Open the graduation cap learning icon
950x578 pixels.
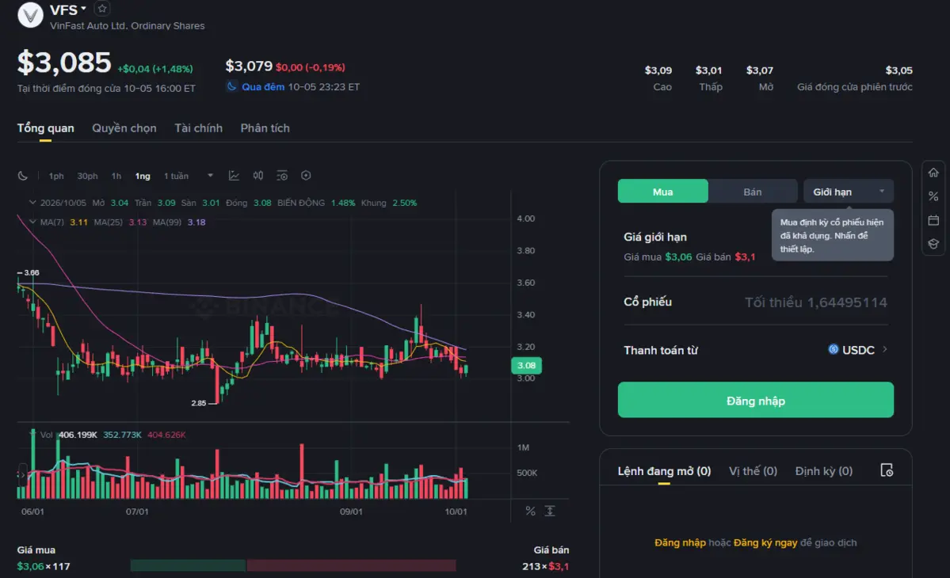(933, 244)
